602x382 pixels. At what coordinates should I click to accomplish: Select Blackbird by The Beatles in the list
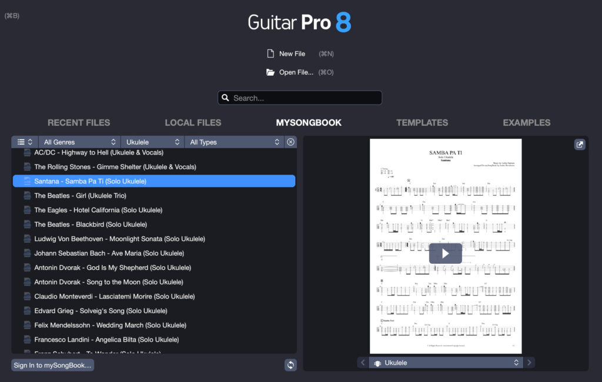point(88,224)
